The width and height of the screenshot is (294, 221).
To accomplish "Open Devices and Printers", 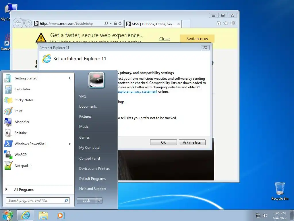I will tap(94, 169).
